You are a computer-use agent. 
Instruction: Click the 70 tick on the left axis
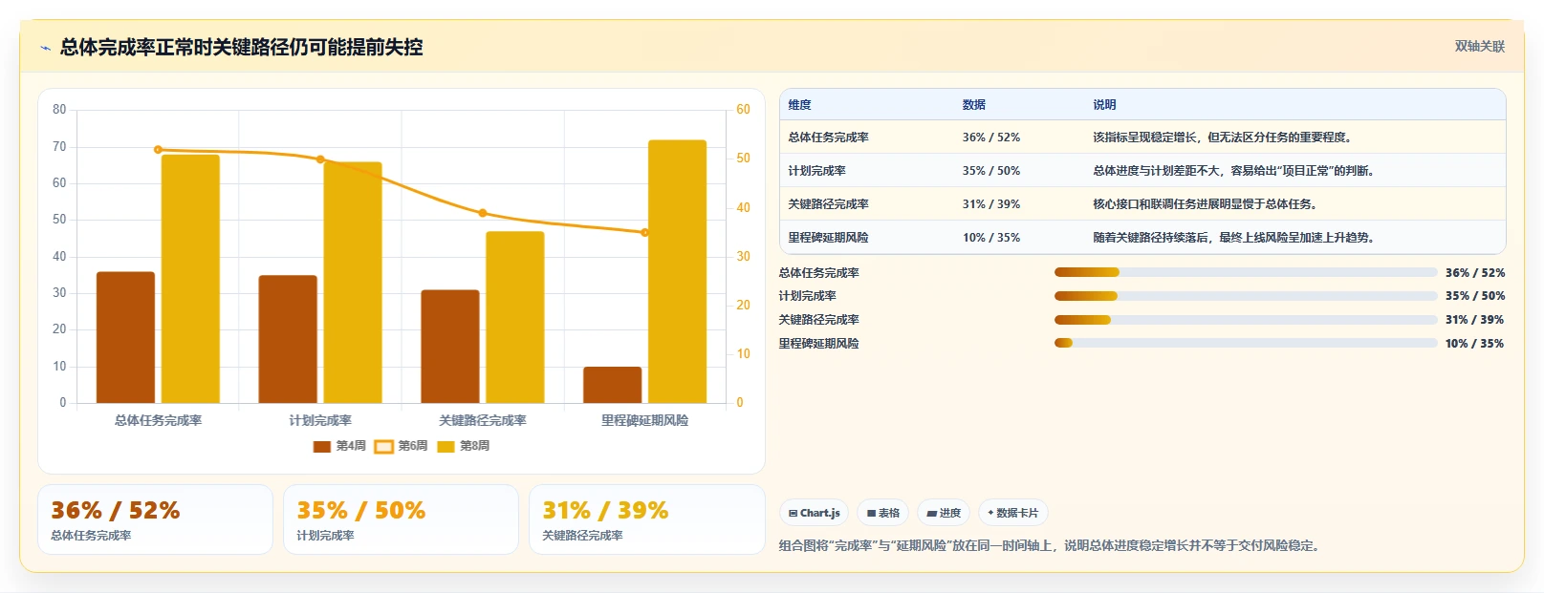pyautogui.click(x=59, y=147)
